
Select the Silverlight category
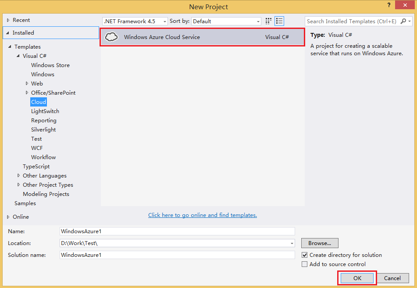[43, 130]
